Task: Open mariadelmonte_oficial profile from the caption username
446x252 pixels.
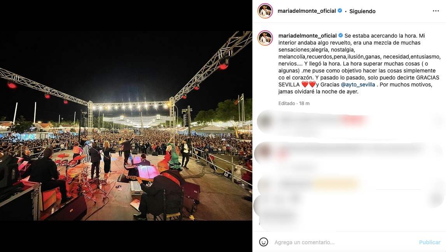Action: [x=308, y=36]
